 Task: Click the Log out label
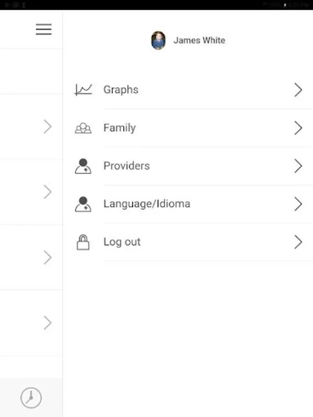click(x=122, y=242)
